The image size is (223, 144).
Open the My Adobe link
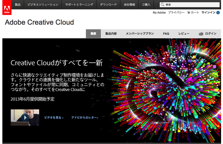(x=159, y=13)
